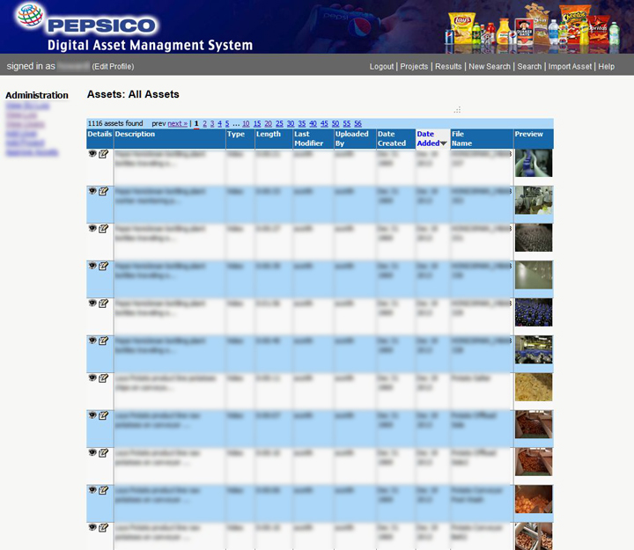This screenshot has width=634, height=550.
Task: Jump to results page 3
Action: (x=212, y=124)
